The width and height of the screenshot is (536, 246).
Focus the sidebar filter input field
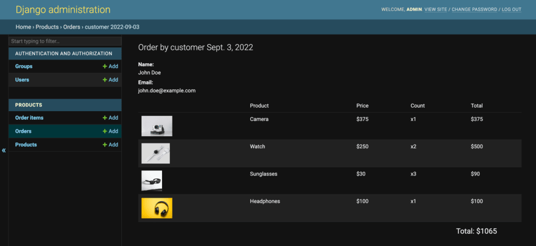pos(65,41)
